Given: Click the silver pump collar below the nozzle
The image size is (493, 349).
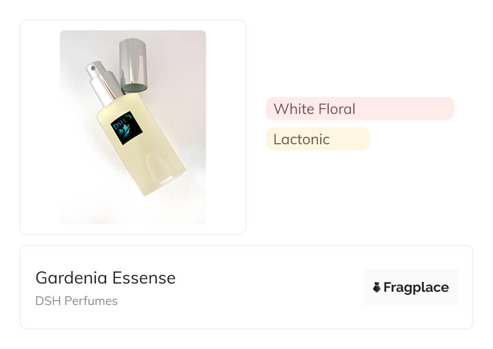Looking at the screenshot, I should [105, 90].
